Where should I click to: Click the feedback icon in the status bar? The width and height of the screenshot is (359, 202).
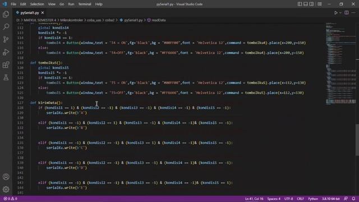346,199
